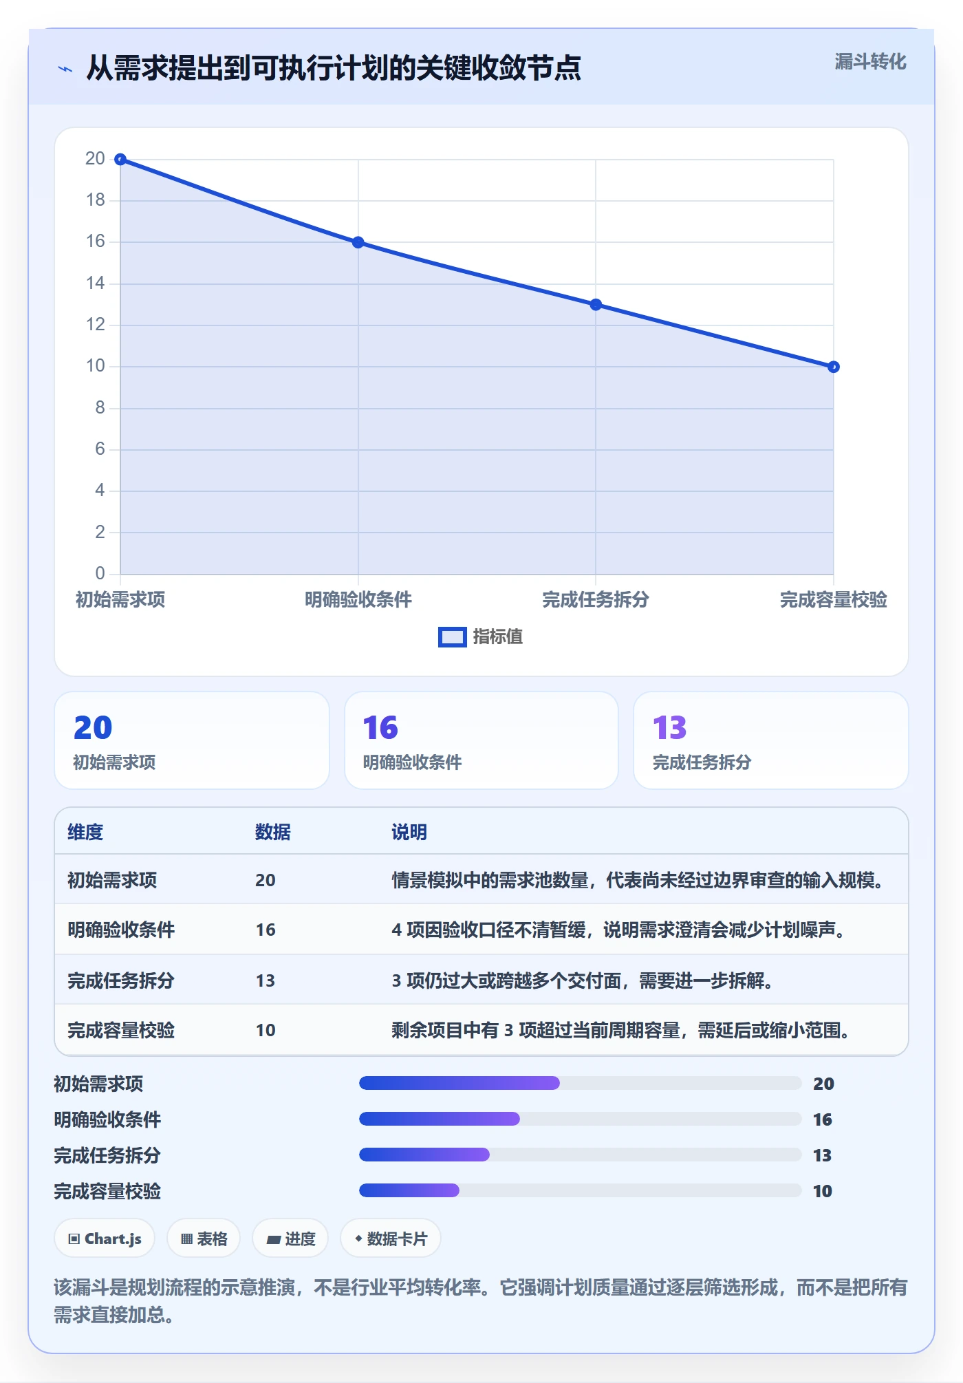Click the 维度 column header
The width and height of the screenshot is (963, 1383).
click(x=85, y=832)
